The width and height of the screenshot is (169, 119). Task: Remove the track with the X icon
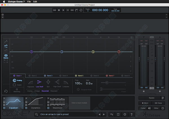coord(3,17)
